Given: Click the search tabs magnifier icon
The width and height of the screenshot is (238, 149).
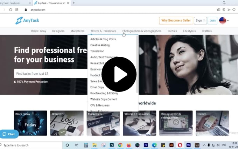Looking at the screenshot, I should click(224, 3).
